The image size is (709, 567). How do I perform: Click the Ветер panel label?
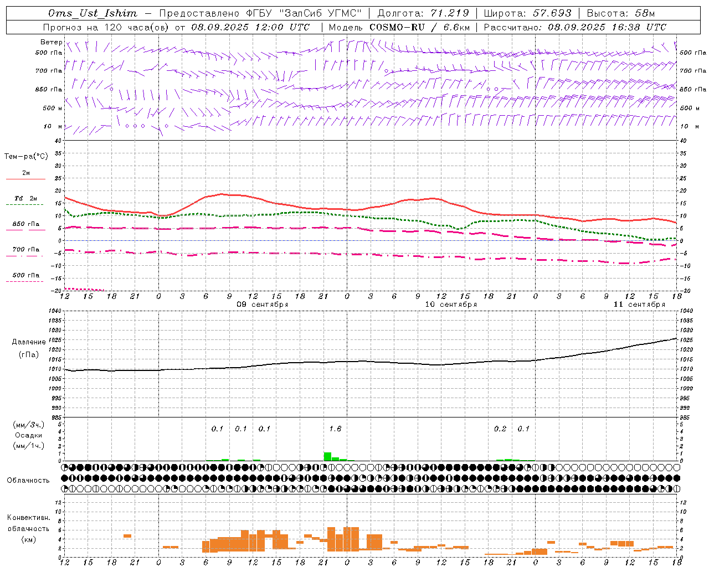tap(51, 42)
